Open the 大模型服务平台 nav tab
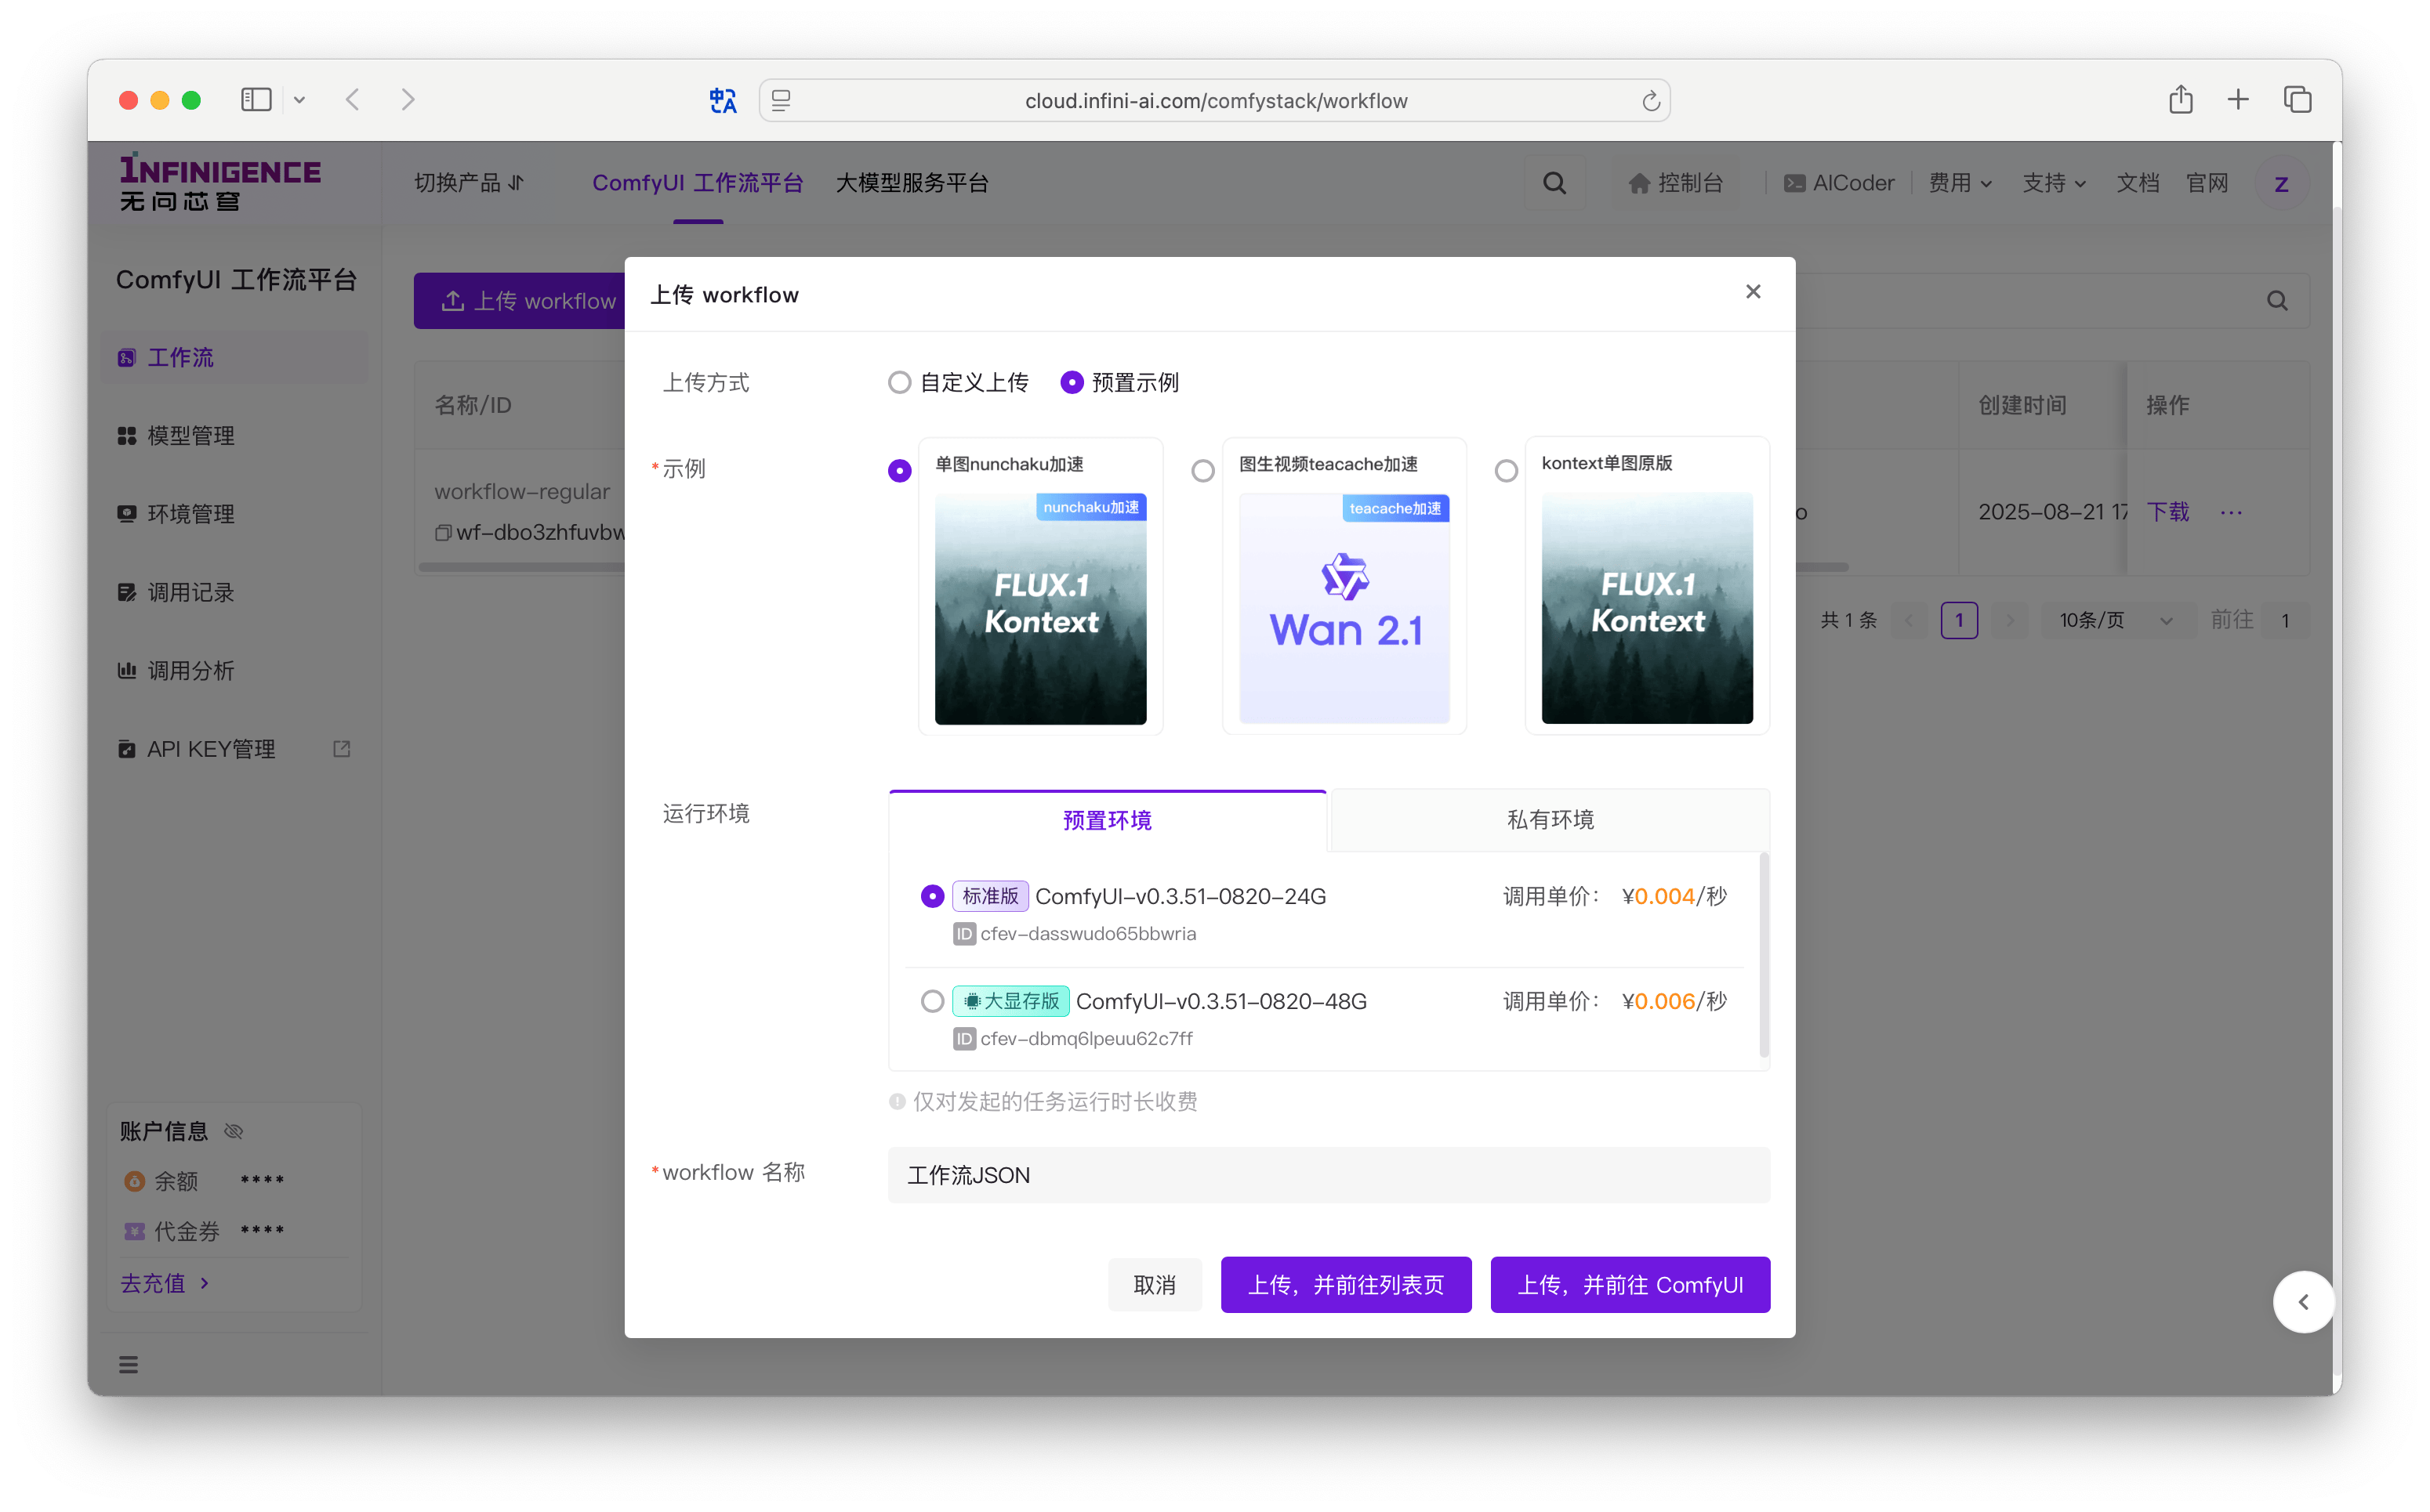Viewport: 2430px width, 1512px height. (x=912, y=183)
